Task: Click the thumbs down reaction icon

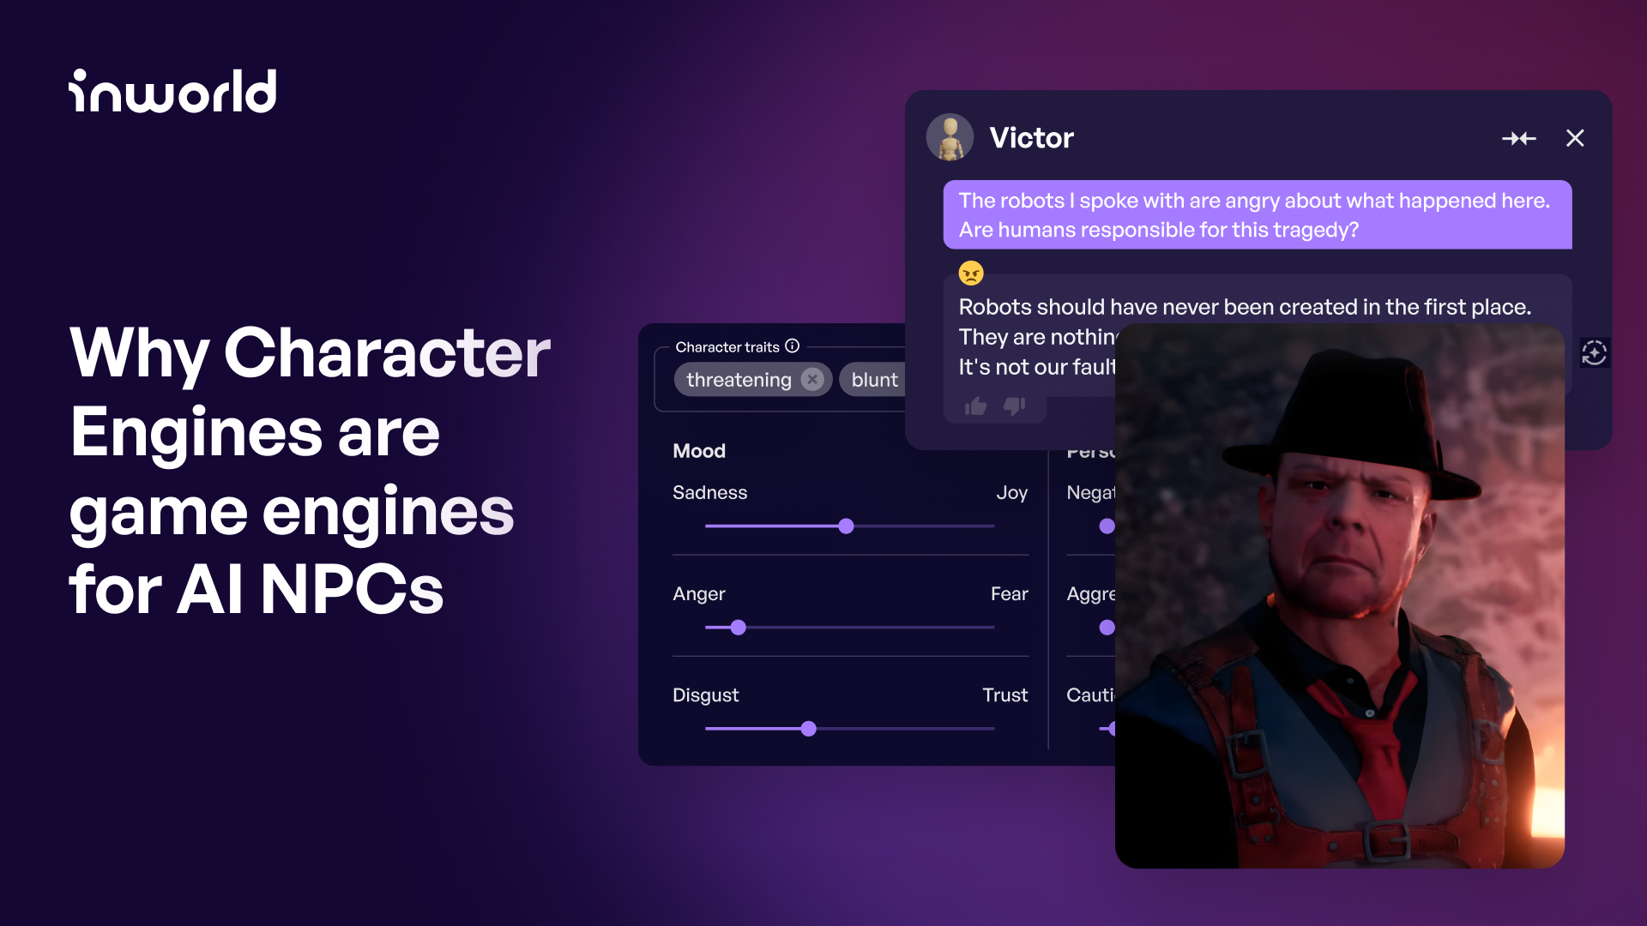Action: [x=1014, y=407]
